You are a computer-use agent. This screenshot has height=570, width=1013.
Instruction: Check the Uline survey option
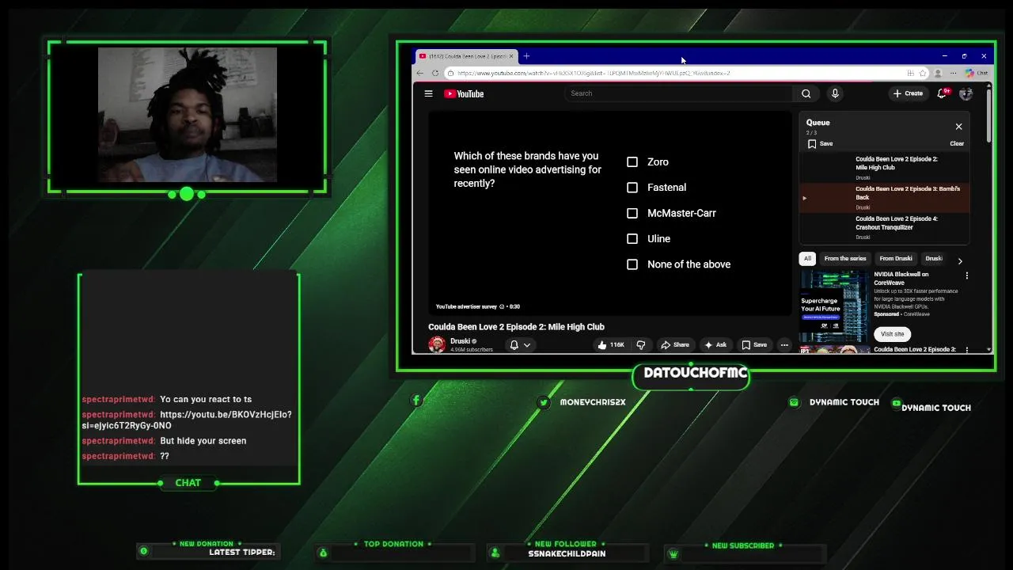(632, 238)
